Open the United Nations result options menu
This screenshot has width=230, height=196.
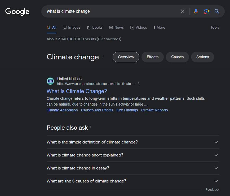tap(139, 84)
